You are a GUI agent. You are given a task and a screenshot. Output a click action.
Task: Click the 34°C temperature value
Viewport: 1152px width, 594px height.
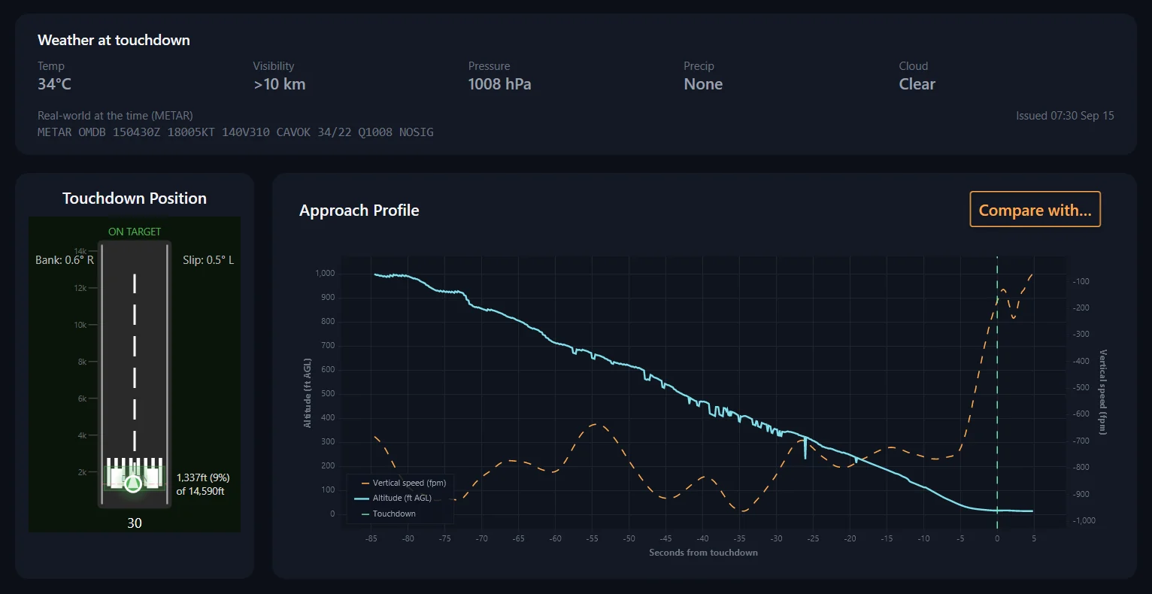click(x=54, y=84)
